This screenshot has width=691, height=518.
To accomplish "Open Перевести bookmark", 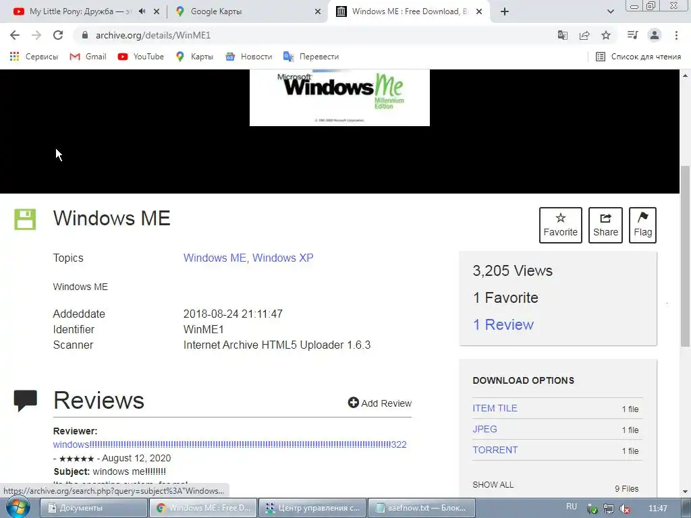I will [x=311, y=57].
